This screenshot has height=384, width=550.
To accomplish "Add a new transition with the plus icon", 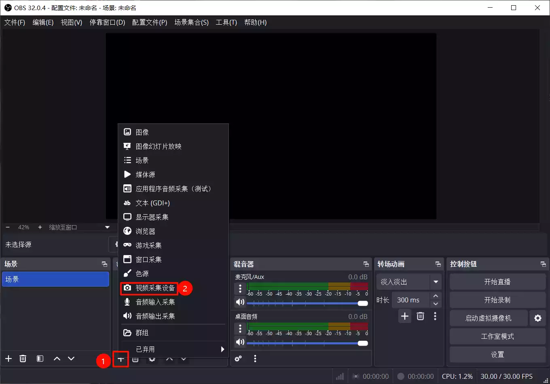I will pyautogui.click(x=404, y=316).
